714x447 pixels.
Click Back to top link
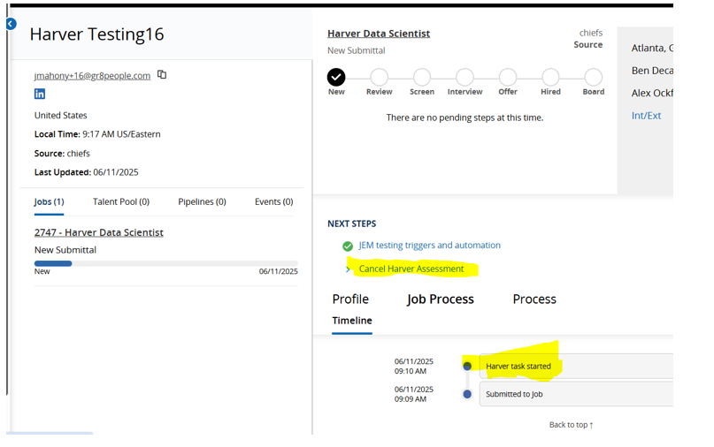(571, 425)
